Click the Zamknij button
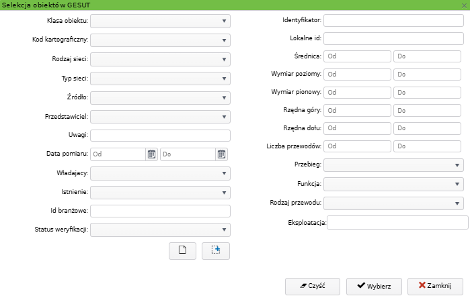470x298 pixels. [x=434, y=285]
